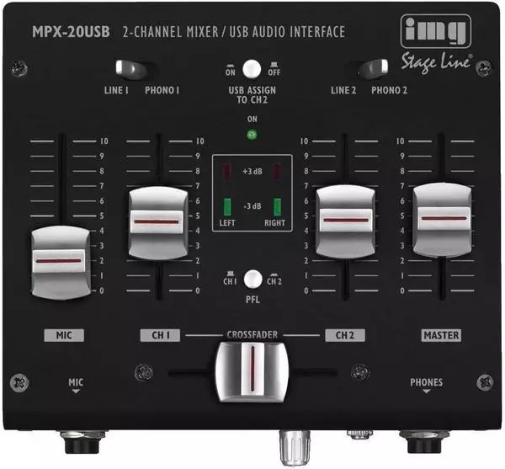Click the silver rotary knob on front edge
The image size is (505, 469).
294,447
